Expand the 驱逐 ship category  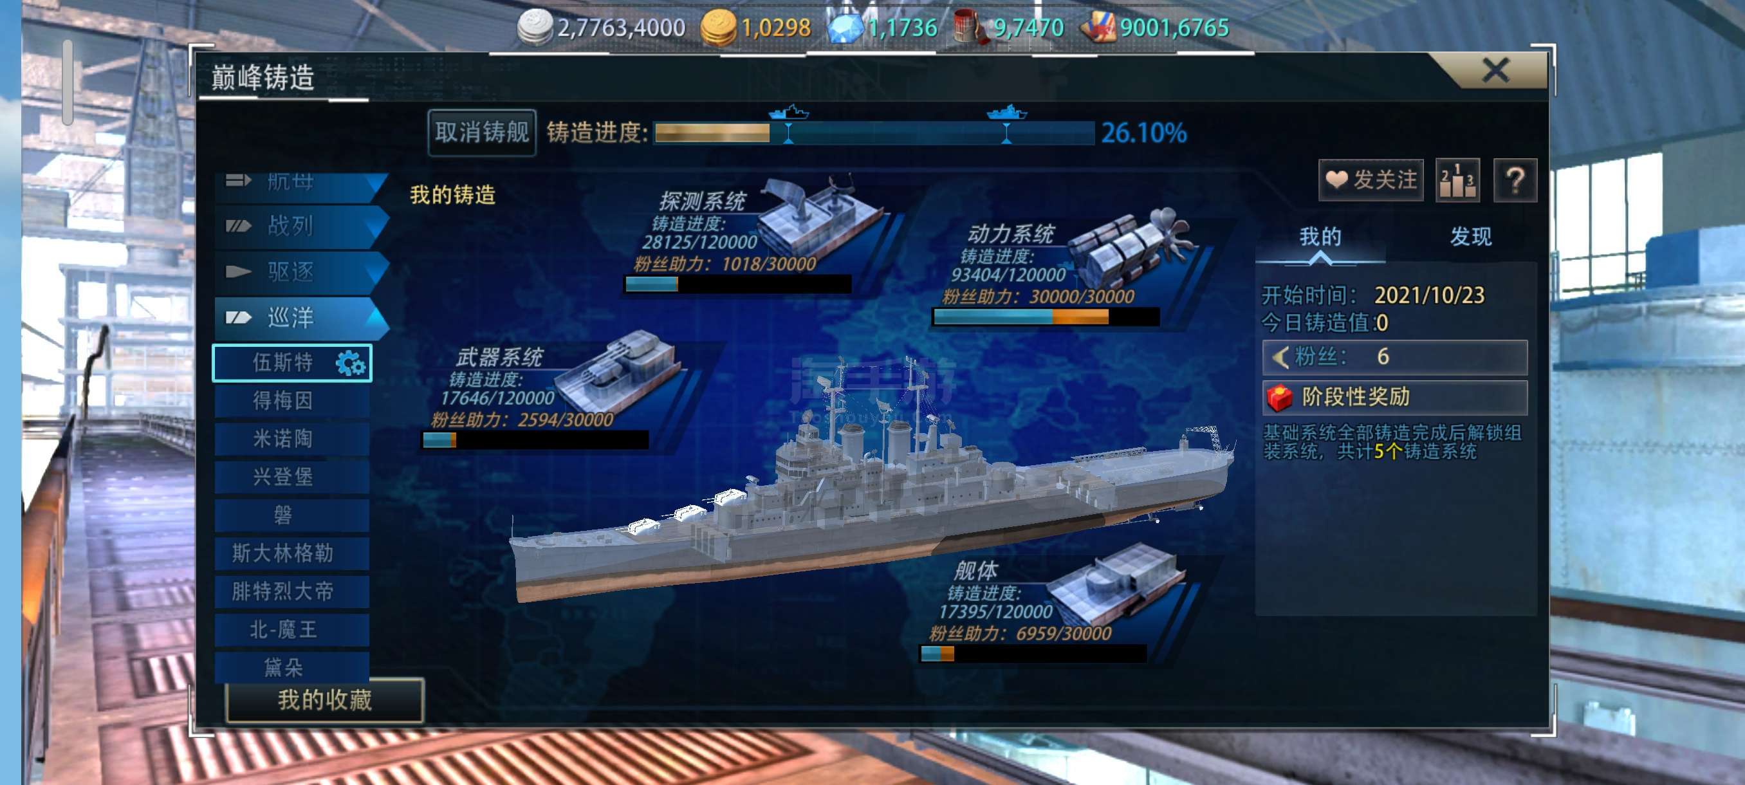point(301,272)
